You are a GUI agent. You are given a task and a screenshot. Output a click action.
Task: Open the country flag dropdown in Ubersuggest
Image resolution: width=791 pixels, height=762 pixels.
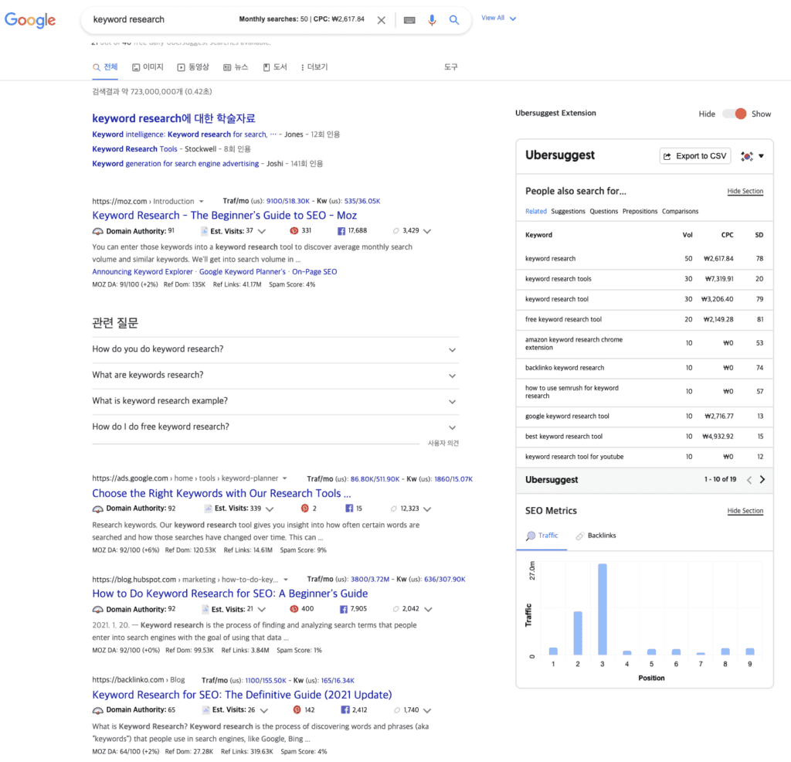752,156
